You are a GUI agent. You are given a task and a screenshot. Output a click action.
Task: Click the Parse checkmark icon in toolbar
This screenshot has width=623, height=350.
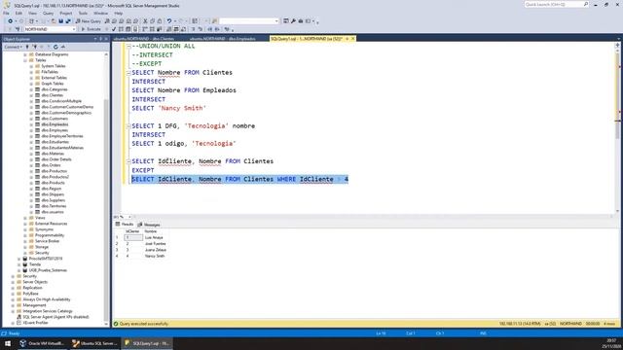pyautogui.click(x=114, y=29)
